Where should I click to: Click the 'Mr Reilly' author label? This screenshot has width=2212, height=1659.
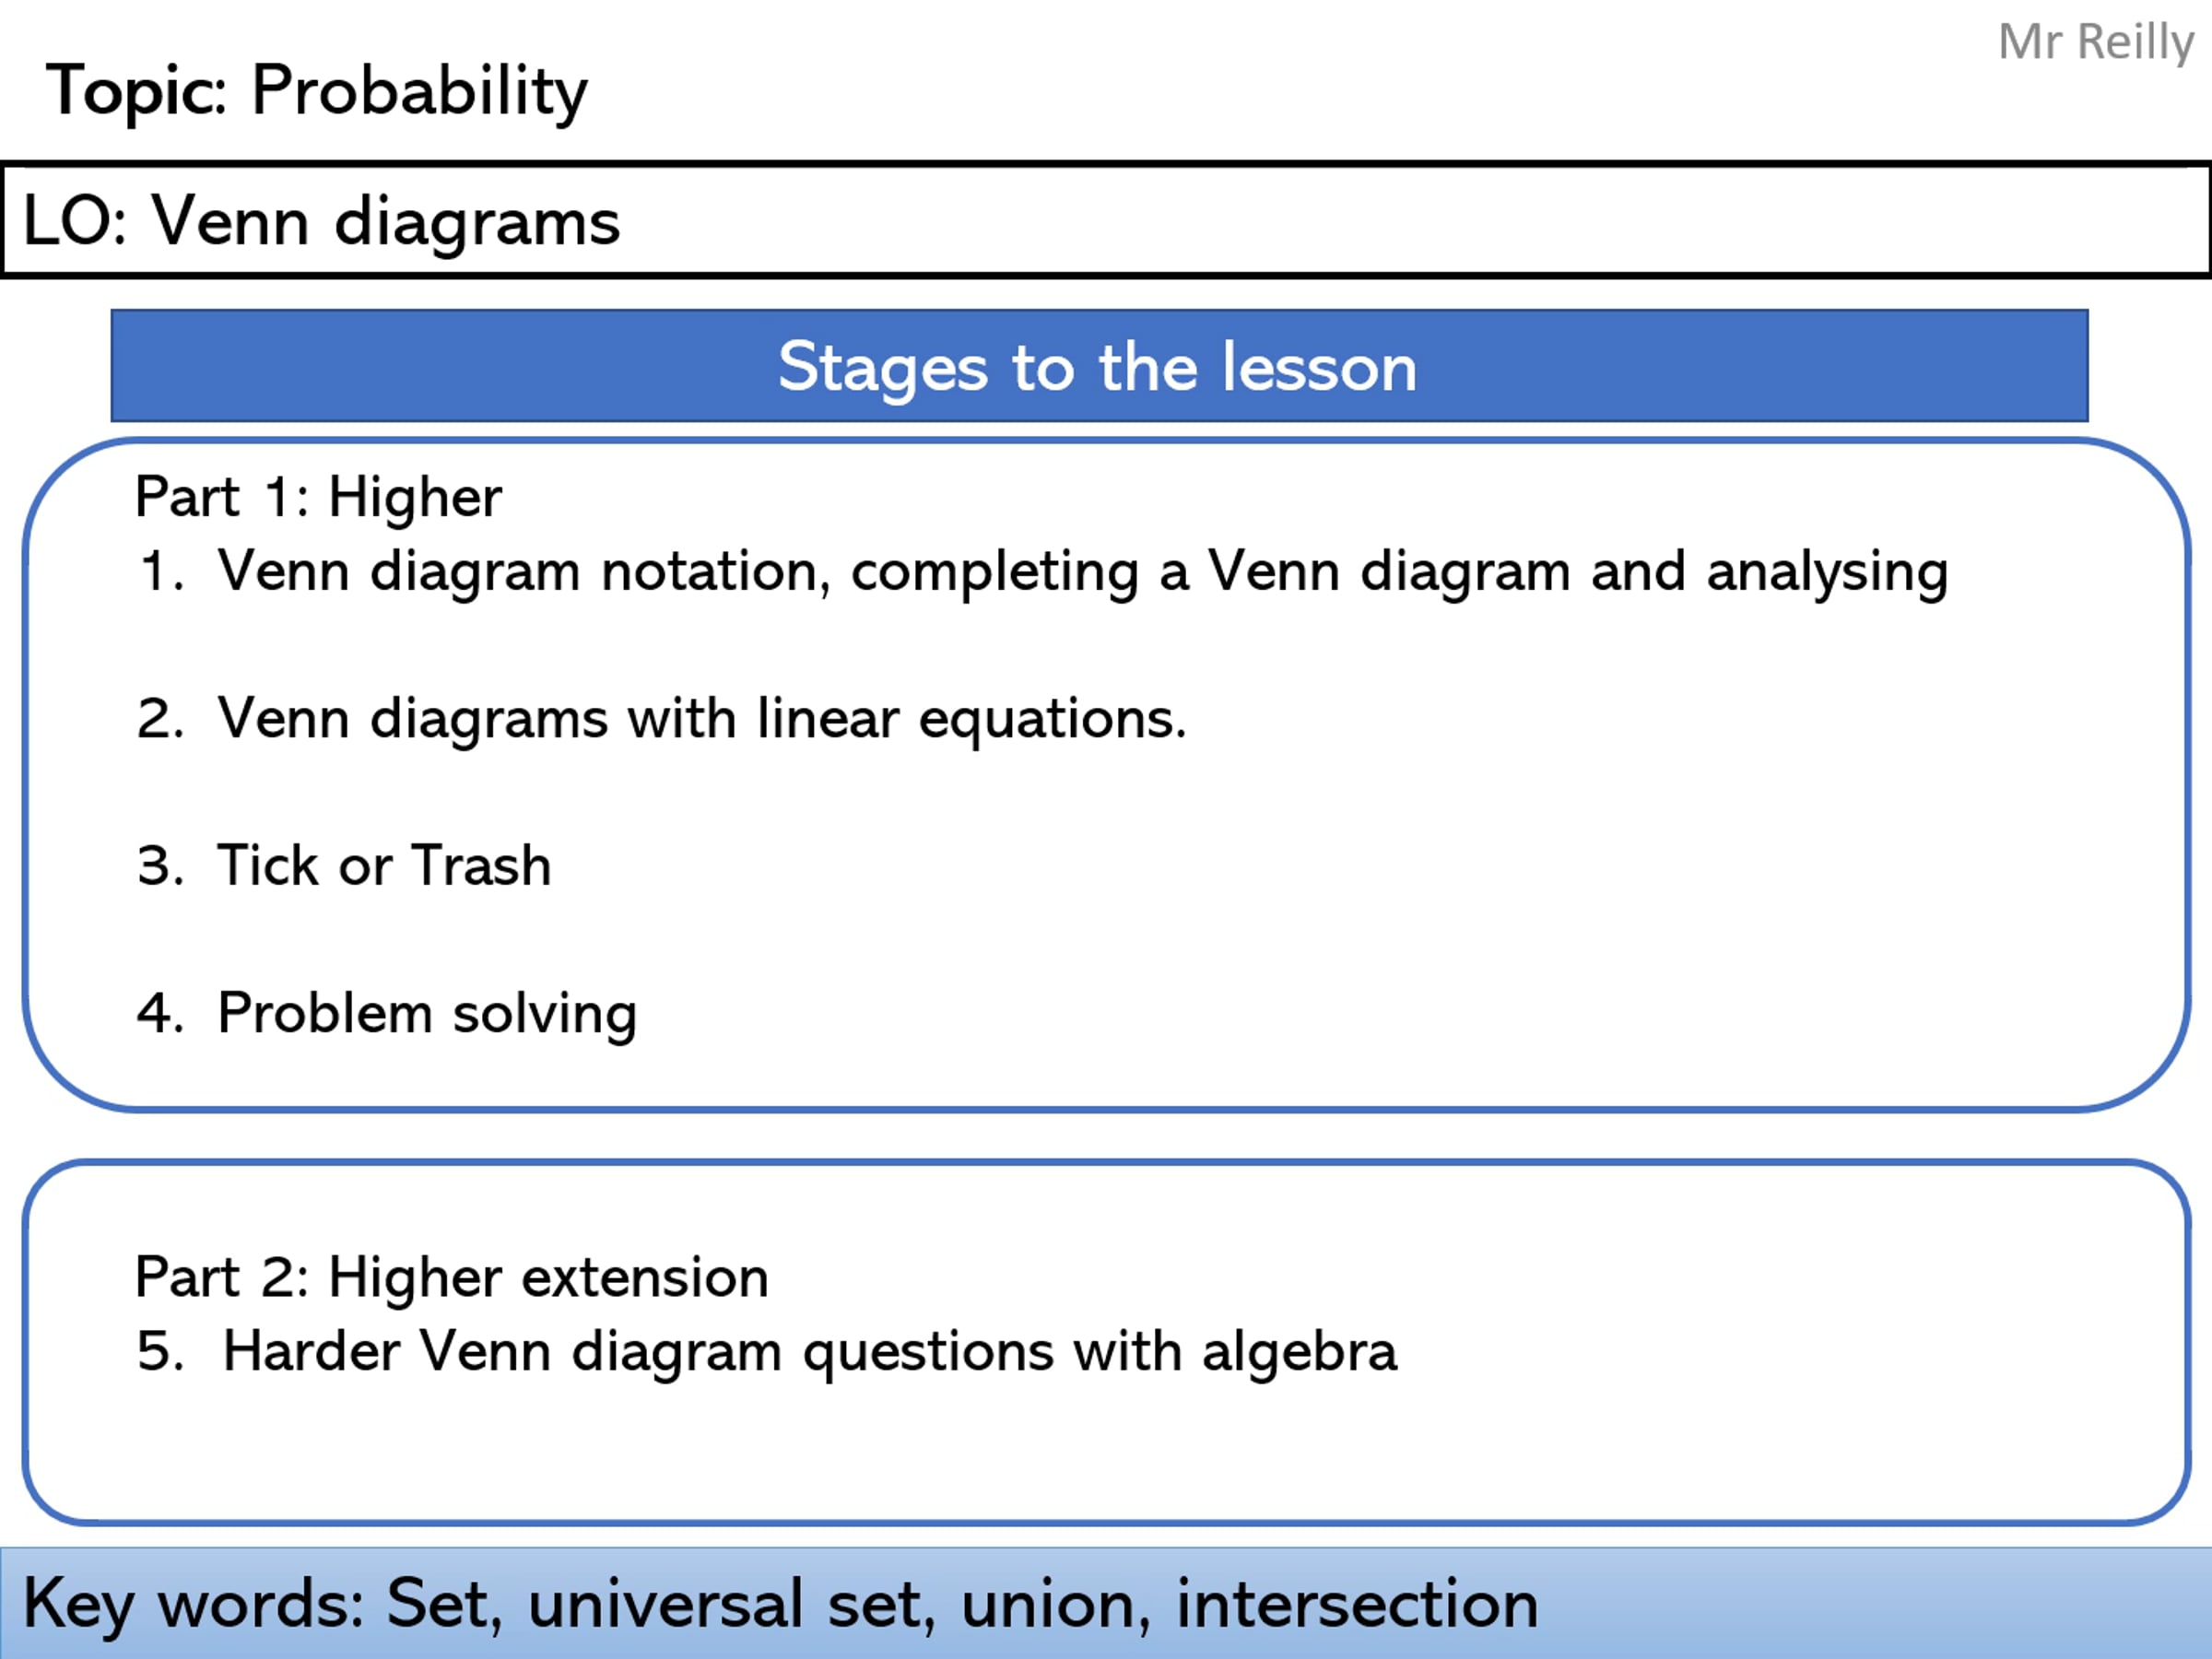(2096, 42)
